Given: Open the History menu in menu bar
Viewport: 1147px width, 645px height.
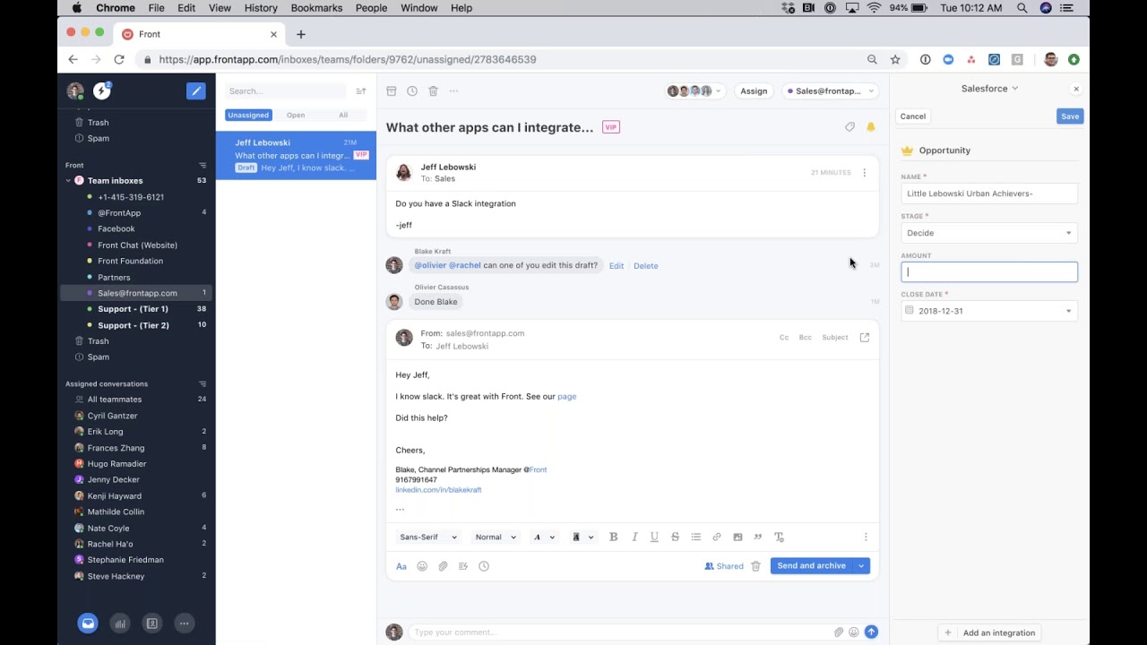Looking at the screenshot, I should click(x=261, y=8).
